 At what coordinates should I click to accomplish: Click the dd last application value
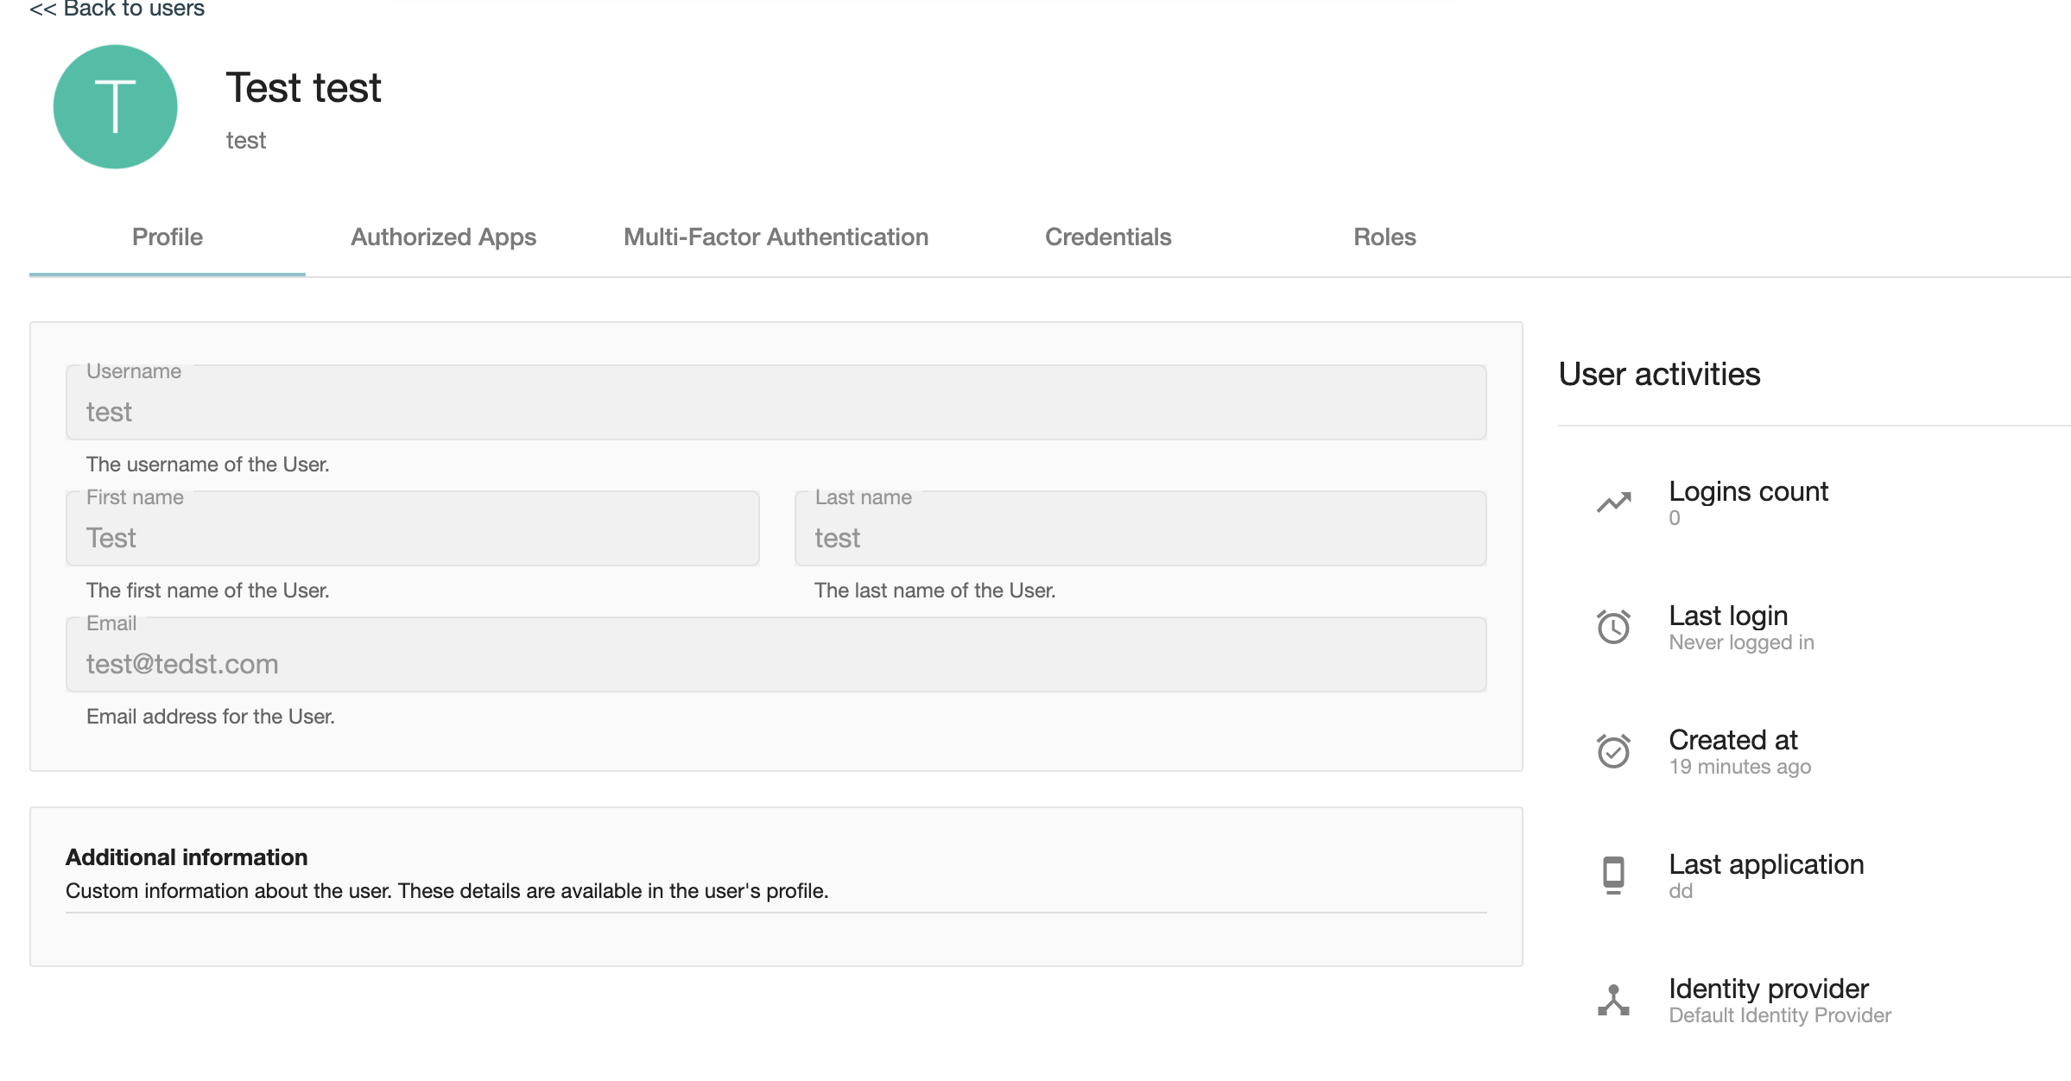(x=1681, y=891)
